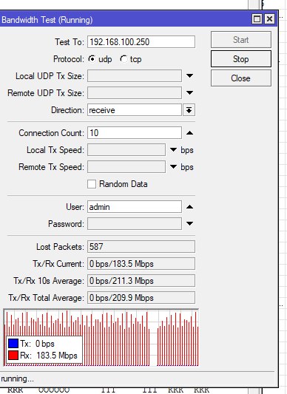
Task: Click the Stop button
Action: pyautogui.click(x=240, y=59)
